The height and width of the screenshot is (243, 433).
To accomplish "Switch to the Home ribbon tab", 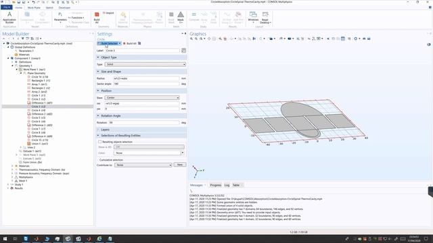I will (18, 7).
